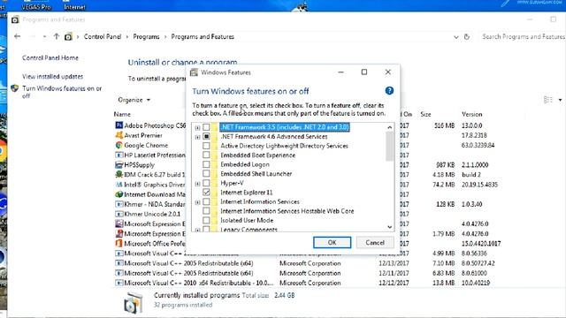The image size is (566, 318).
Task: Click the features list scrollbar thumb
Action: [x=389, y=146]
